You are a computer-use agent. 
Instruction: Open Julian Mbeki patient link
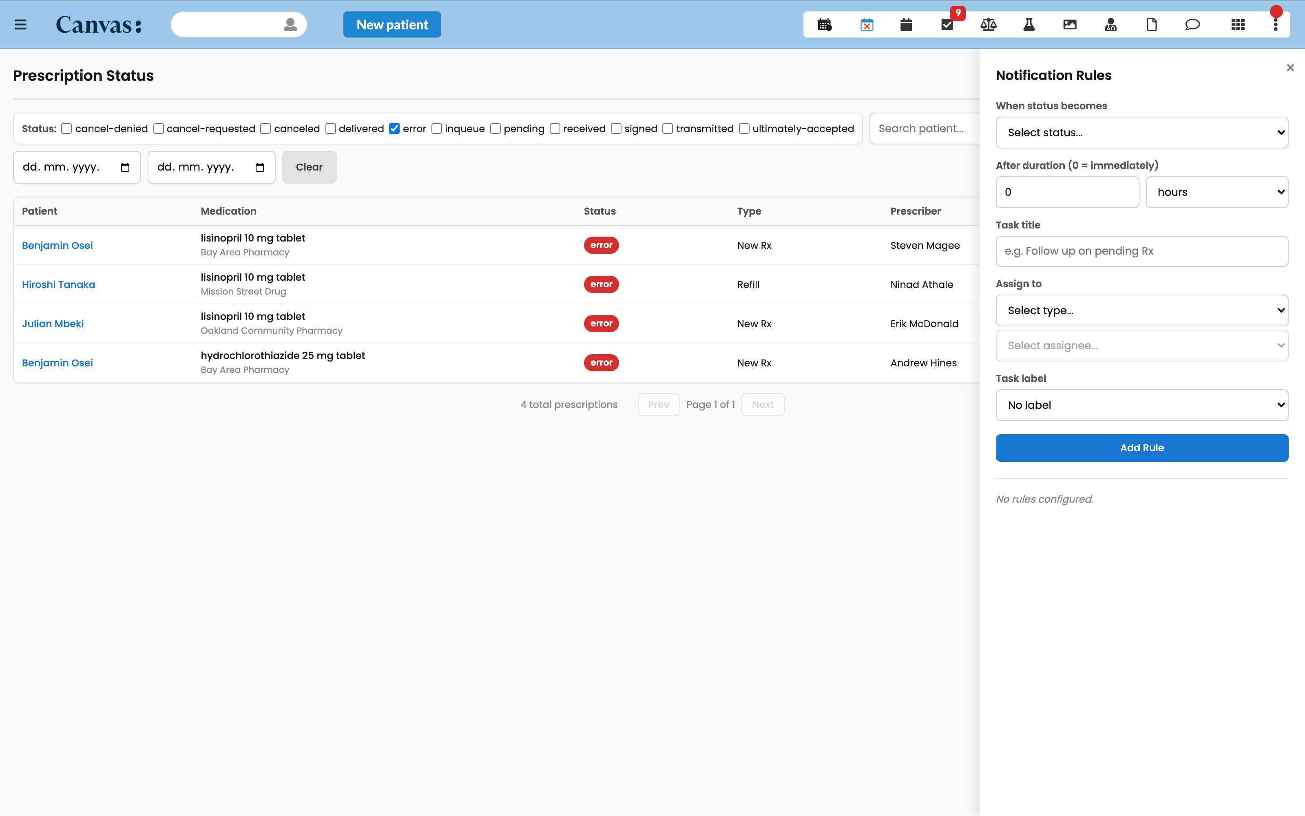click(53, 324)
